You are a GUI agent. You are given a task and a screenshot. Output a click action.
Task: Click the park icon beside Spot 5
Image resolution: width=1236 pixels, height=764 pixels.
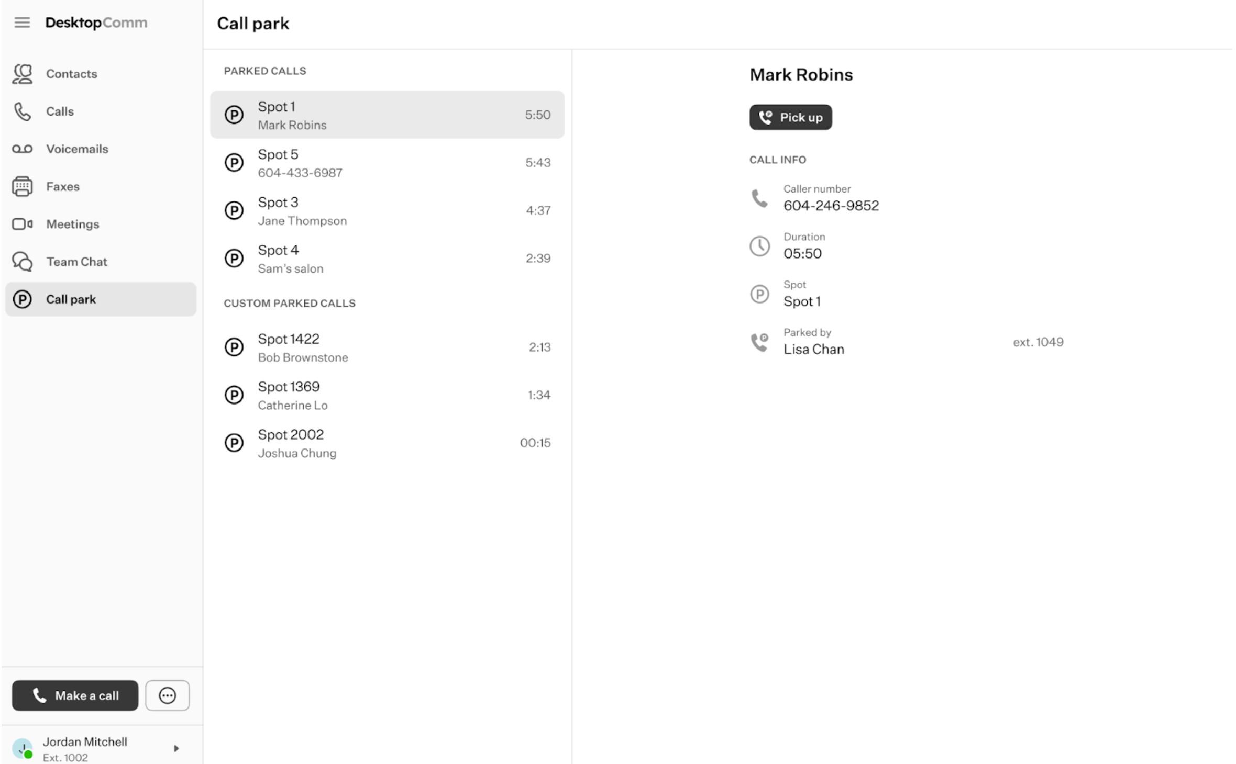pos(234,163)
